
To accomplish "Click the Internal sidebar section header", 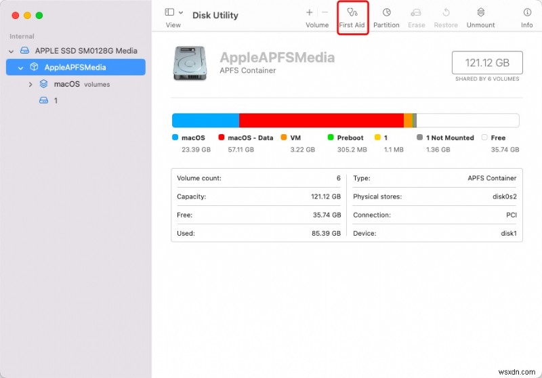I will pyautogui.click(x=22, y=37).
